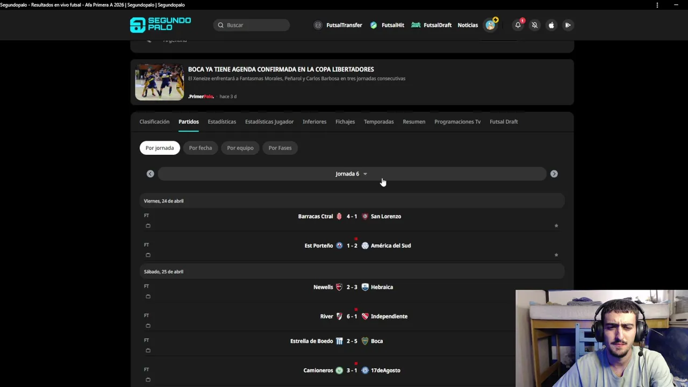Open Hebraica team crest

coord(365,287)
